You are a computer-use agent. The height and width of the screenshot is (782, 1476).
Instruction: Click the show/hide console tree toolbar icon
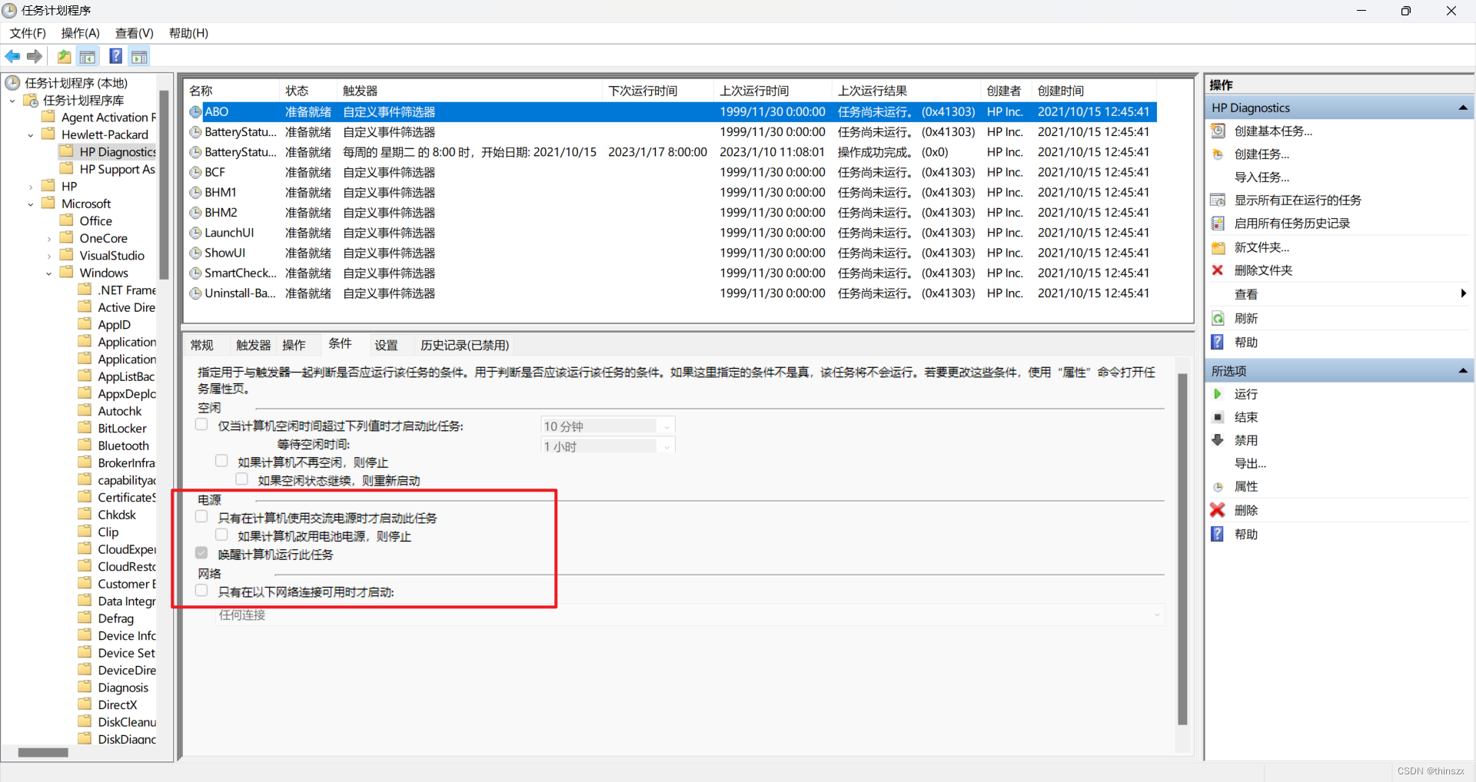pos(88,56)
